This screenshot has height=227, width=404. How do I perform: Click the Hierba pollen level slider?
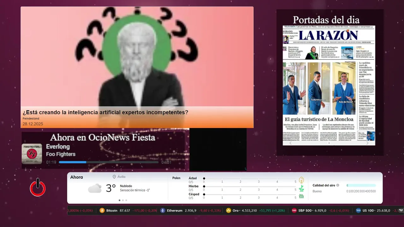250,186
